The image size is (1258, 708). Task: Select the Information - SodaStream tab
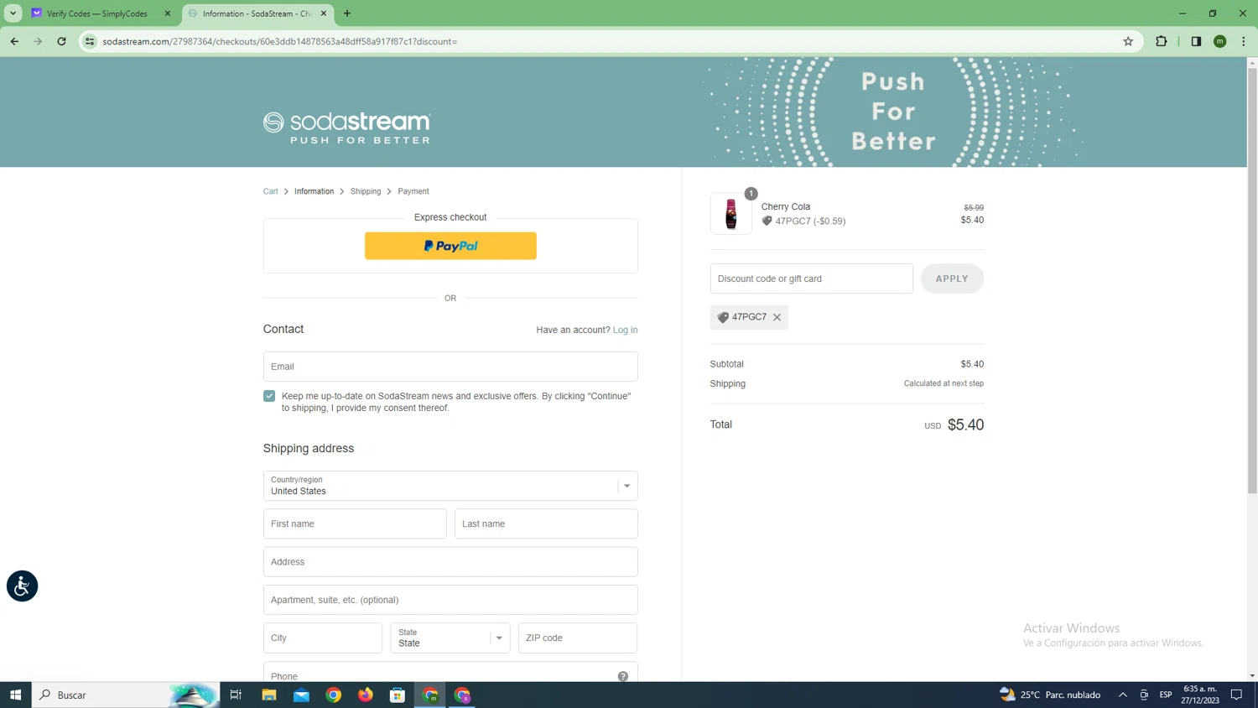(x=256, y=13)
